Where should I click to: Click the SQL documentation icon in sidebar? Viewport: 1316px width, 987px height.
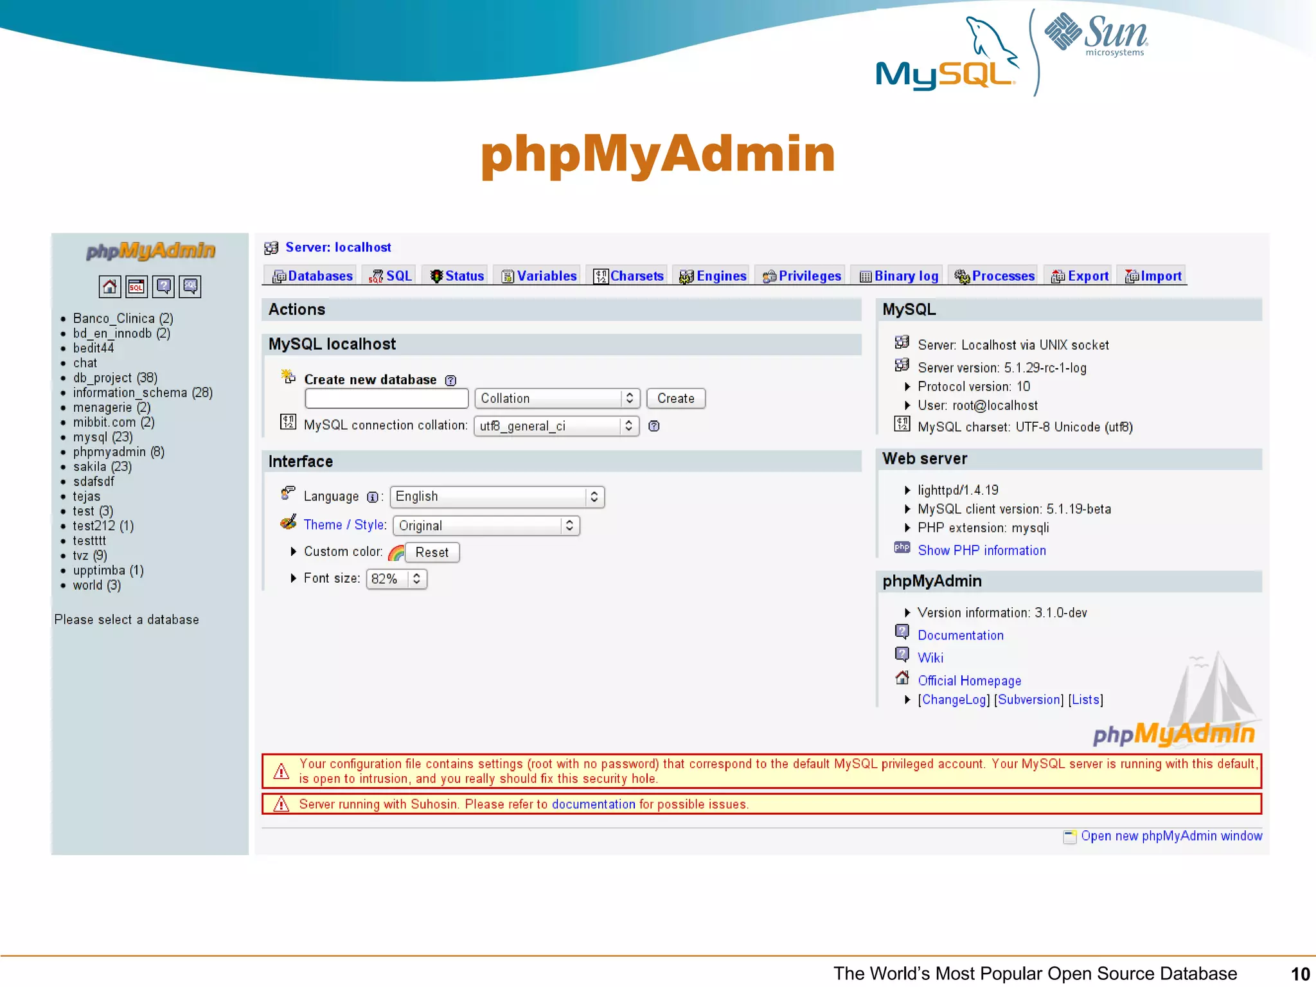pos(190,287)
